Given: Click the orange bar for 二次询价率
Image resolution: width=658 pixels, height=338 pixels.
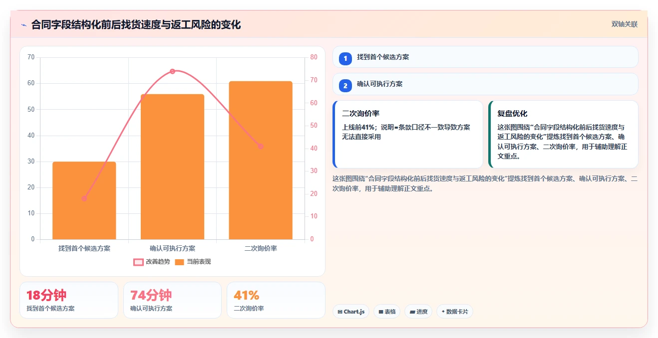Looking at the screenshot, I should pos(261,160).
